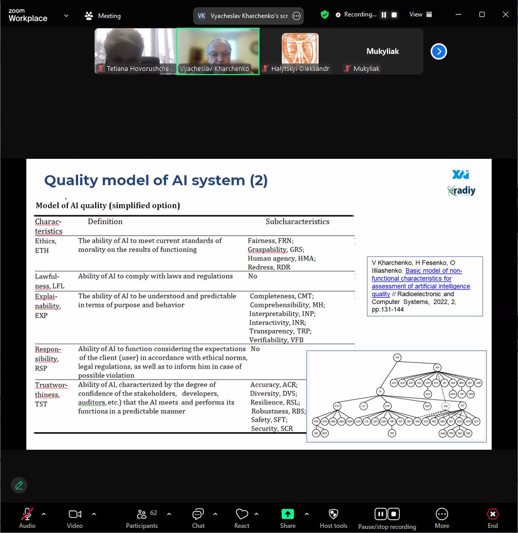Open the React emoji picker
Image resolution: width=518 pixels, height=533 pixels.
click(242, 518)
